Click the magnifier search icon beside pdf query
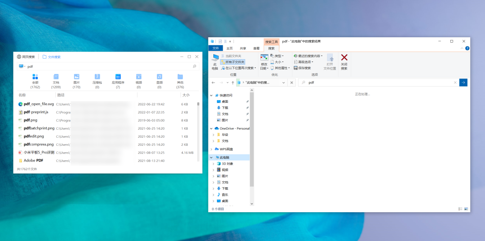The width and height of the screenshot is (485, 241). 194,66
